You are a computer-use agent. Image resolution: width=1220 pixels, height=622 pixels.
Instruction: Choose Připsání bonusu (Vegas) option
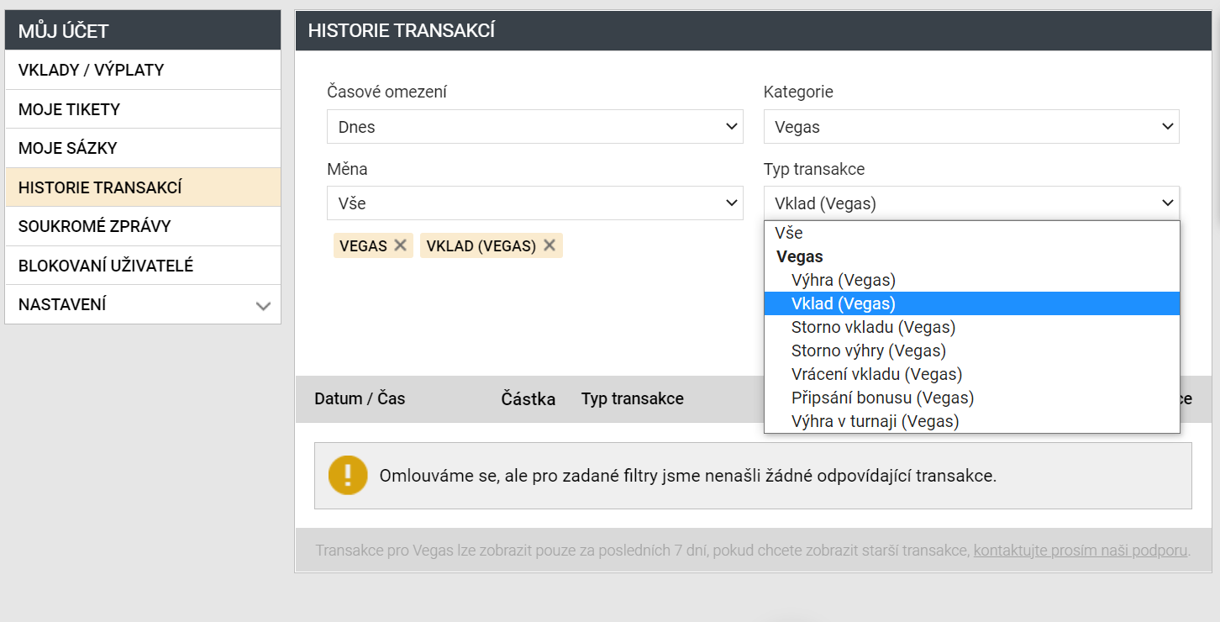[882, 398]
